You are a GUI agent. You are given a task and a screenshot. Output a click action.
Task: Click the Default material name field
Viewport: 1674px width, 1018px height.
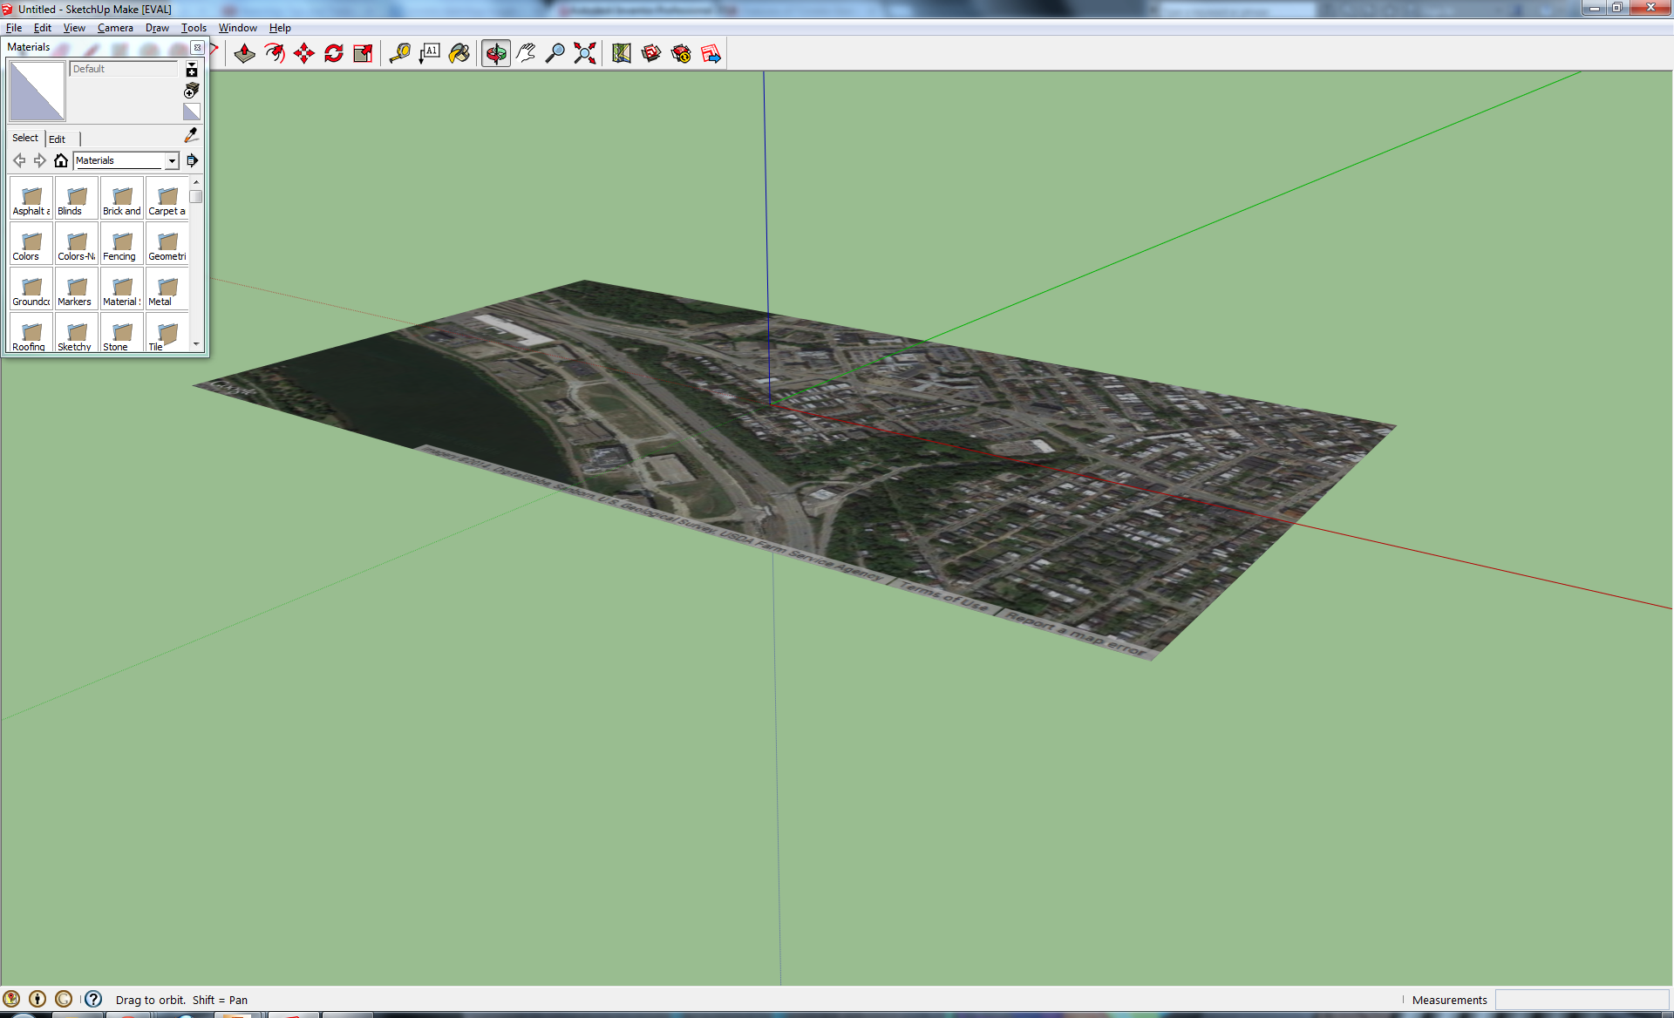pos(123,69)
